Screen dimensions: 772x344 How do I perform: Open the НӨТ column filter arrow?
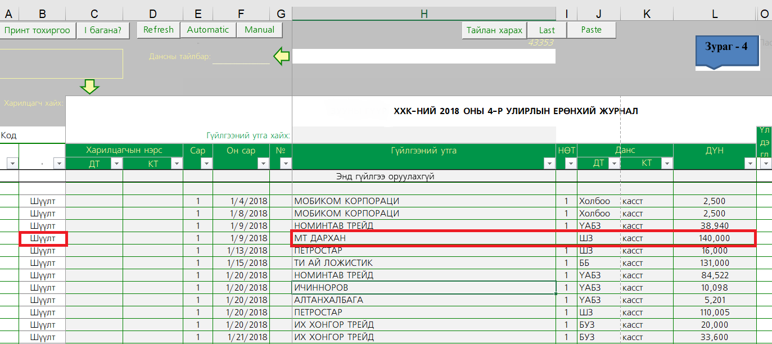(570, 164)
